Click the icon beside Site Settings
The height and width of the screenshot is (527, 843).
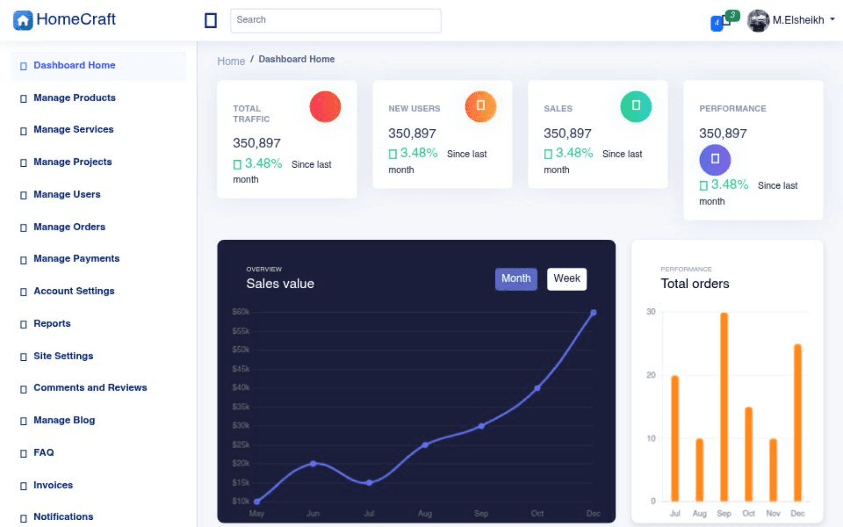[23, 357]
